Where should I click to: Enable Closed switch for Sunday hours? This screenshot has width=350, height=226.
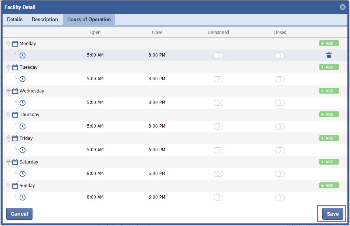pos(280,198)
